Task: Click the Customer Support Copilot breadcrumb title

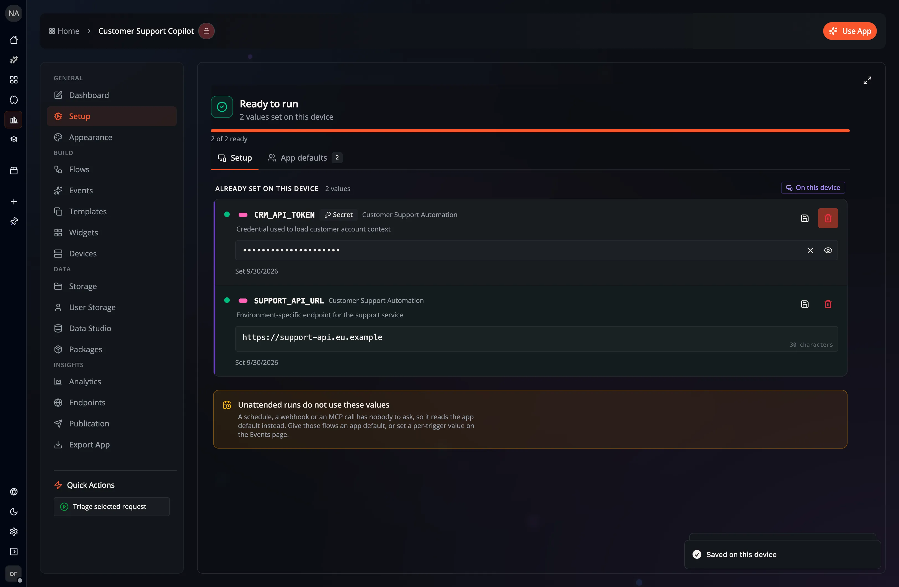Action: click(x=146, y=31)
